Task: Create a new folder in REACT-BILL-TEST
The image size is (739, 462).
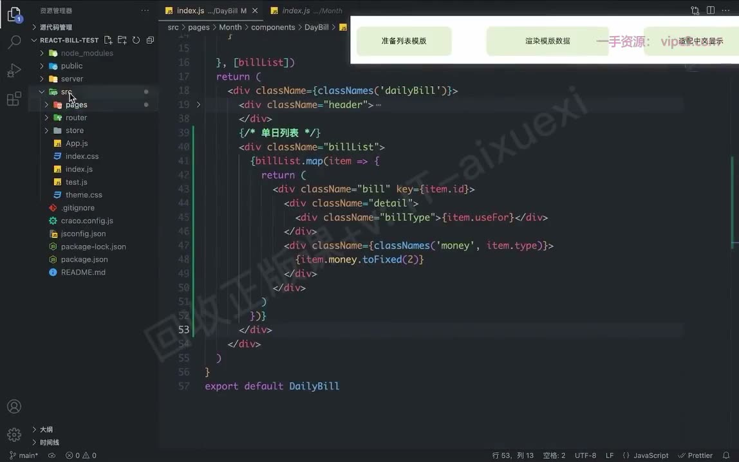Action: click(x=122, y=40)
